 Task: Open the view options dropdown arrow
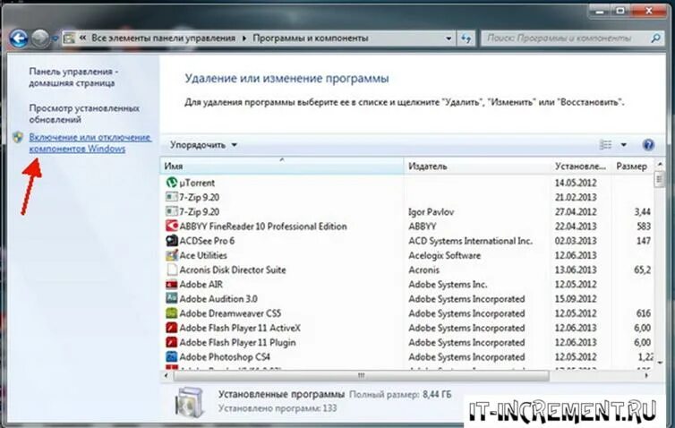[623, 145]
